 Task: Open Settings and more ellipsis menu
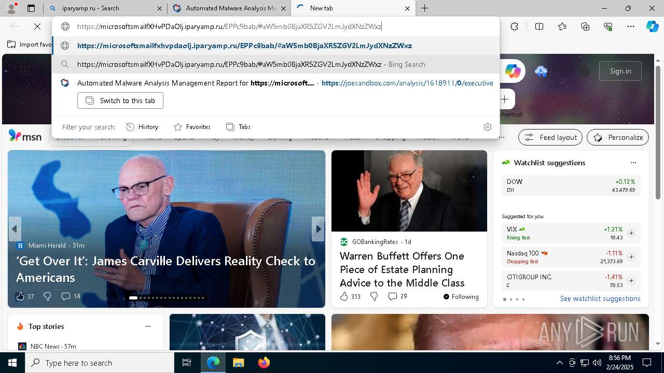coord(631,26)
